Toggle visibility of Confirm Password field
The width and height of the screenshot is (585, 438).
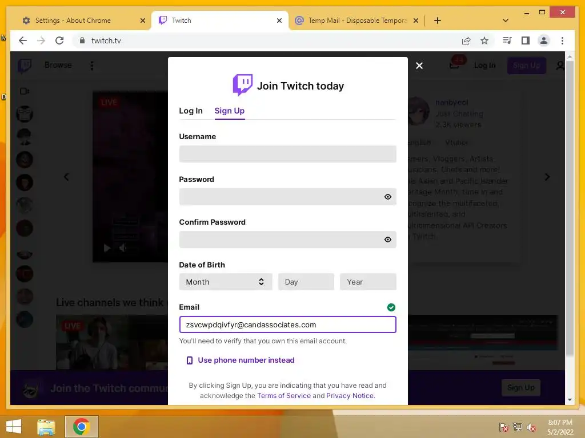coord(388,240)
